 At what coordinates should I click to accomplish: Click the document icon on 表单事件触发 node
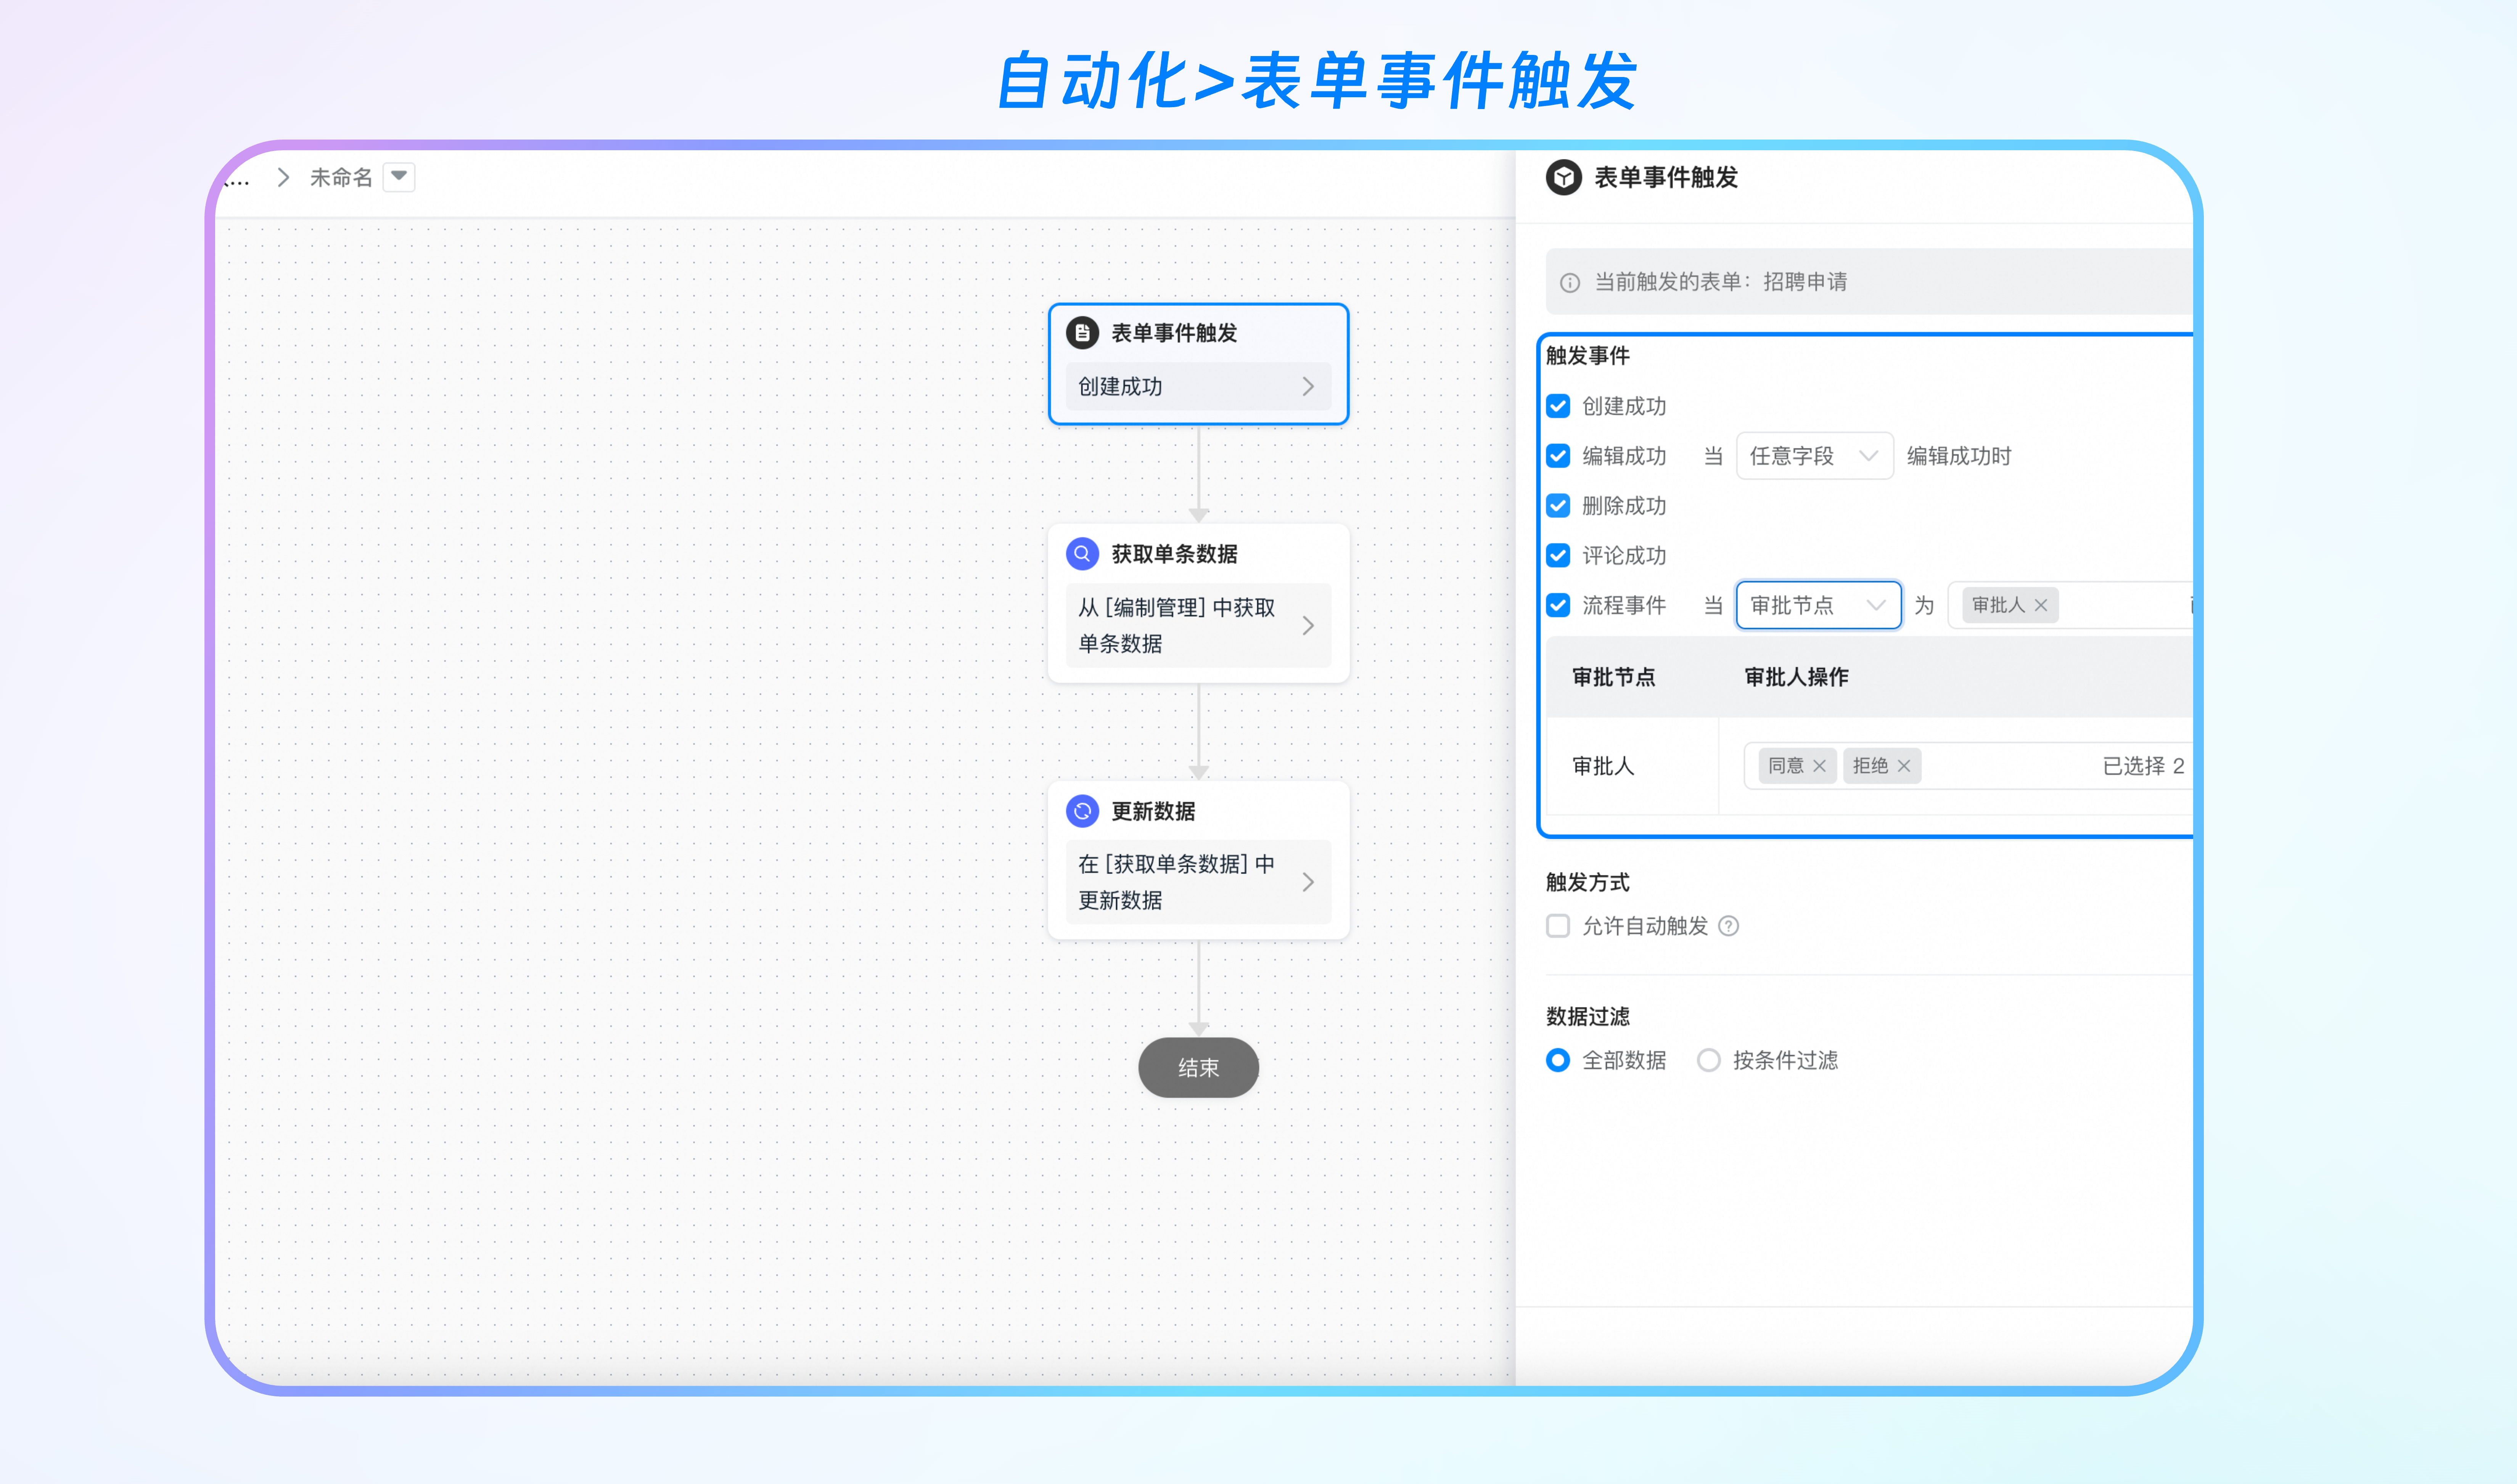tap(1082, 333)
